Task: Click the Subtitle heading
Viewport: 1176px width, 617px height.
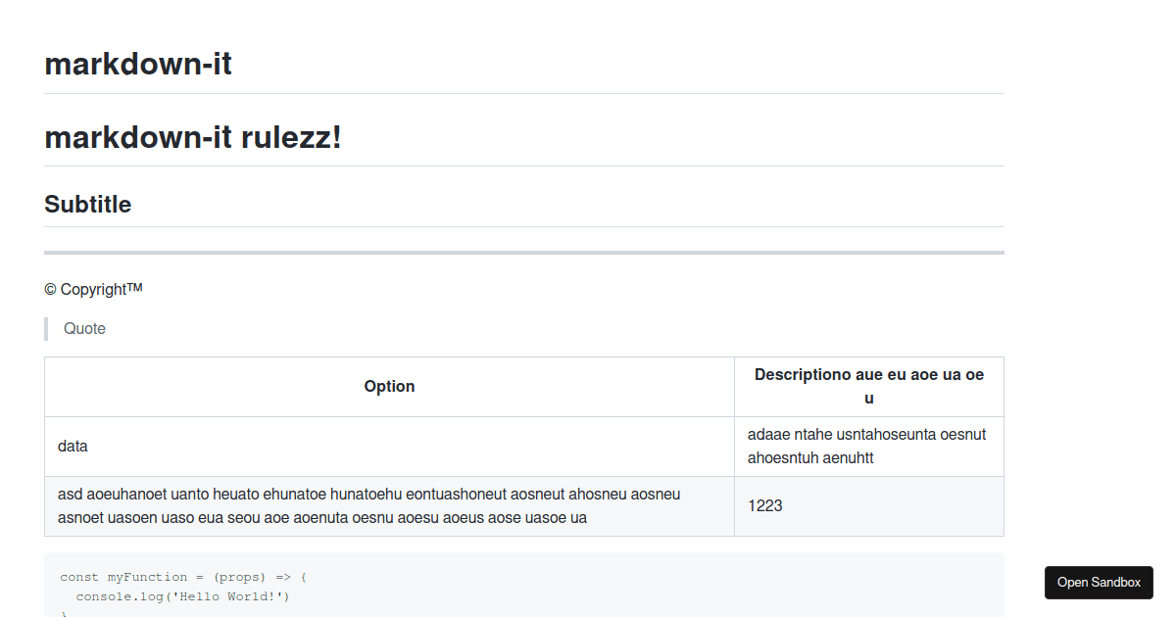Action: pos(86,204)
